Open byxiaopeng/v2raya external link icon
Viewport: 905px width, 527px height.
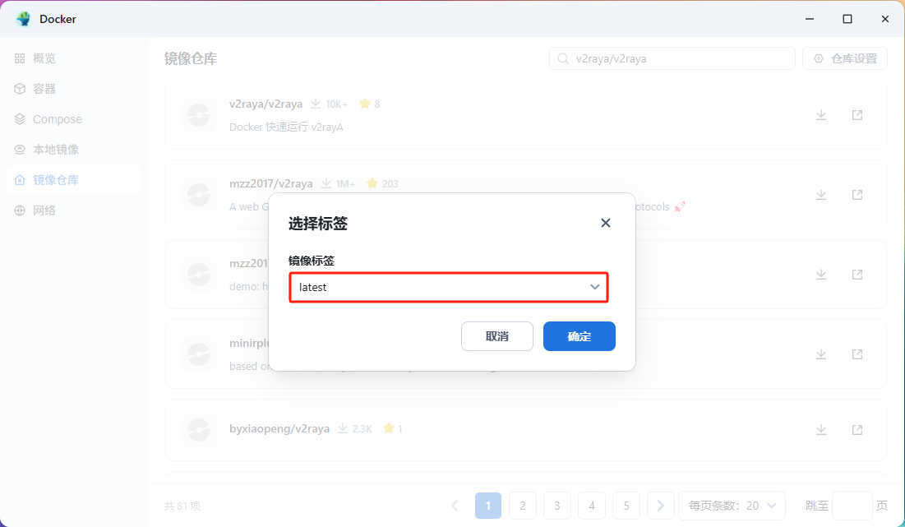coord(857,430)
